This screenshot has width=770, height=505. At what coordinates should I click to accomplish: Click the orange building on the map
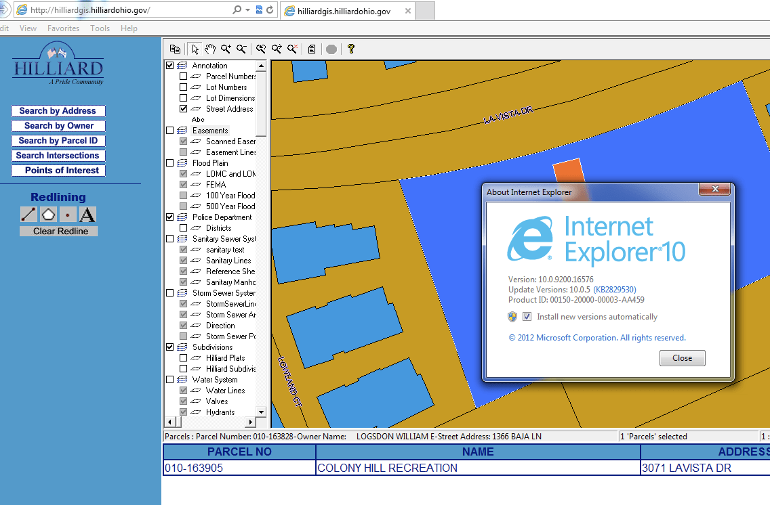pos(569,171)
